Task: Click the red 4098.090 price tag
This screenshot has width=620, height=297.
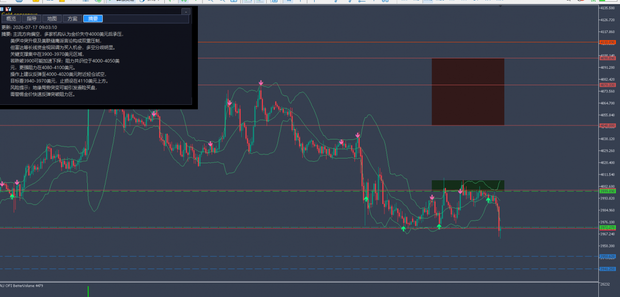Action: pos(607,58)
